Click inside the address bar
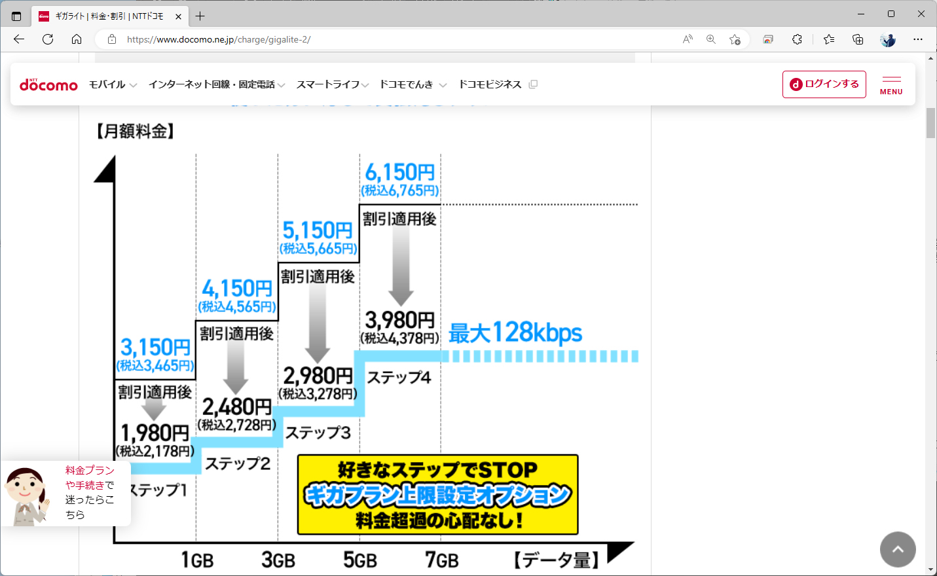The width and height of the screenshot is (937, 576). pyautogui.click(x=262, y=39)
